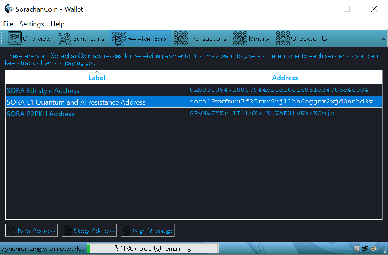388x255 pixels.
Task: Click the block sync progress bar
Action: click(x=152, y=248)
